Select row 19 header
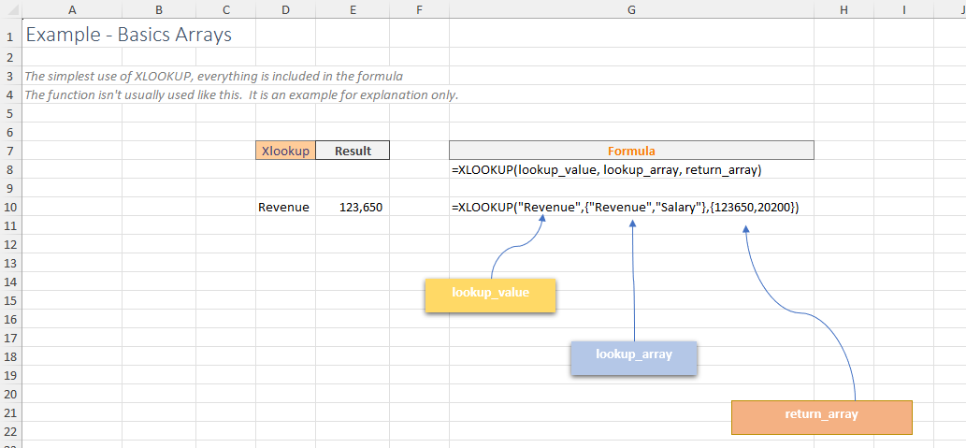966x448 pixels. click(10, 376)
